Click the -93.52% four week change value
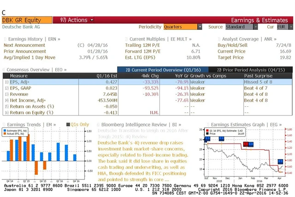Viewport: 295px width, 197px height. [x=151, y=88]
